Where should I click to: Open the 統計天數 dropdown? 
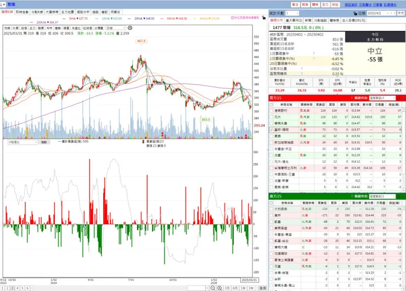point(292,13)
